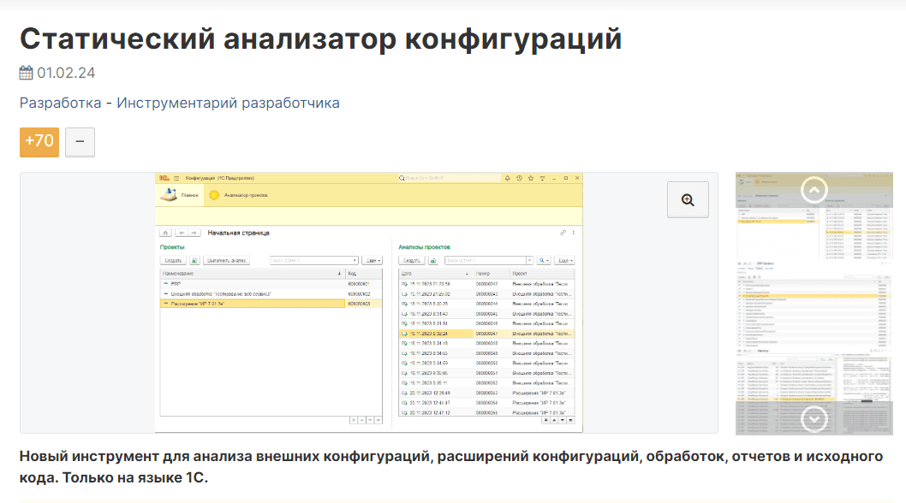Open the Инструментарий разработчика category link

pyautogui.click(x=229, y=103)
